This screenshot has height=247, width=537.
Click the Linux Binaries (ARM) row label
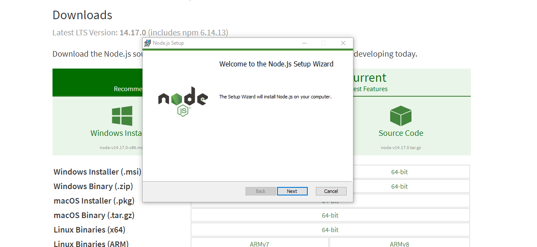[x=91, y=244]
